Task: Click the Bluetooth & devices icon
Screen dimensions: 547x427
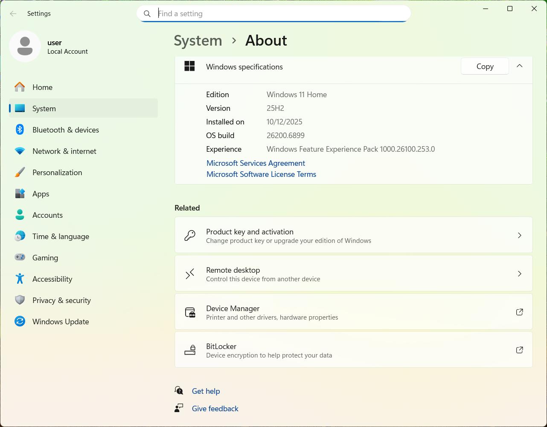Action: coord(20,130)
